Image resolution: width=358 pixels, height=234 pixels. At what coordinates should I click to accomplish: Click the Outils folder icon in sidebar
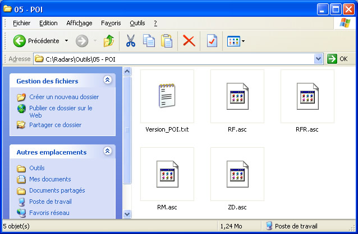[x=21, y=169]
